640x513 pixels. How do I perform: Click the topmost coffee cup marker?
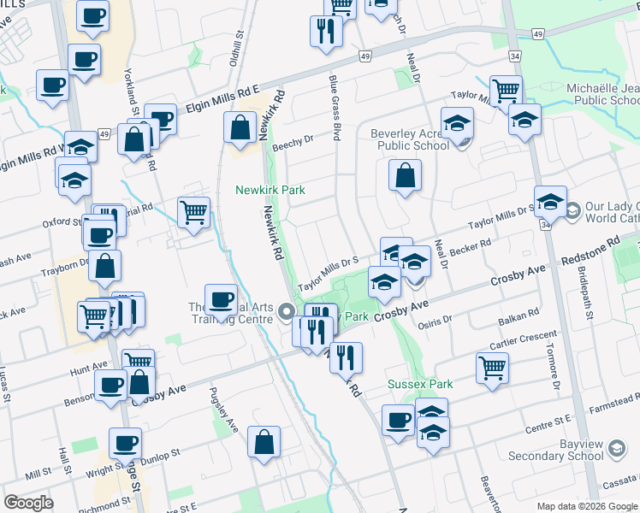coord(93,19)
